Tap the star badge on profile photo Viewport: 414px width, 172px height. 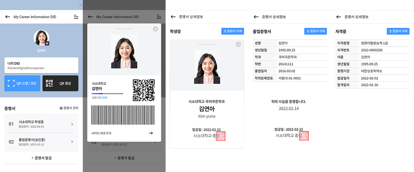[x=47, y=43]
